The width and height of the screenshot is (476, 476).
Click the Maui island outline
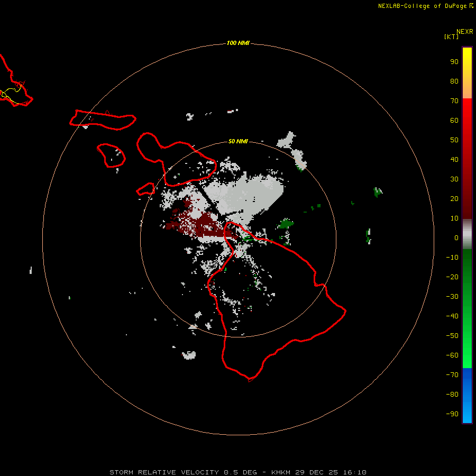tap(177, 160)
